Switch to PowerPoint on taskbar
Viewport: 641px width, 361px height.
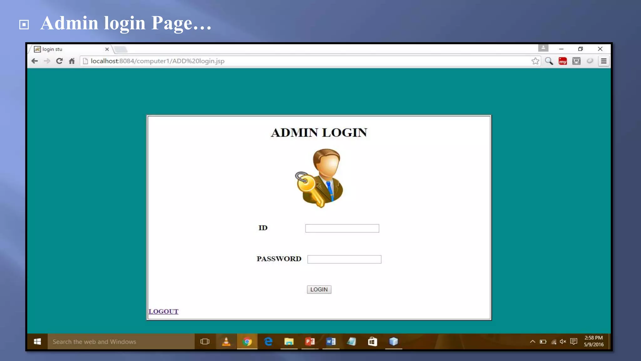click(x=310, y=342)
